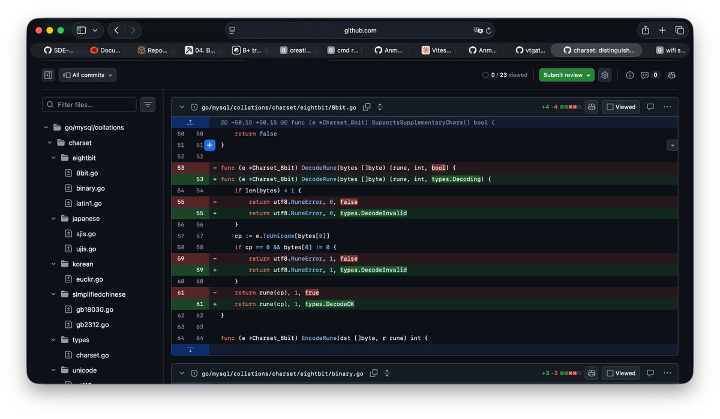Switch to the creati... tab
The height and width of the screenshot is (419, 720).
pyautogui.click(x=295, y=50)
